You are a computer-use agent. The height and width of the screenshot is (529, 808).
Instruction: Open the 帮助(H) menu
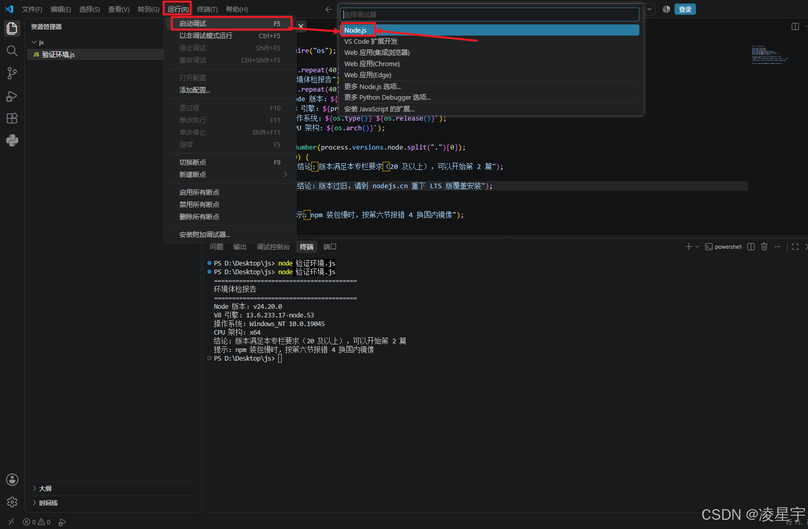point(237,9)
